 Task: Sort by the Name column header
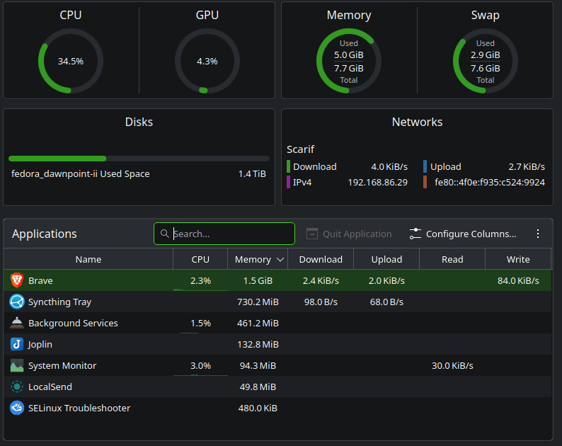[88, 259]
